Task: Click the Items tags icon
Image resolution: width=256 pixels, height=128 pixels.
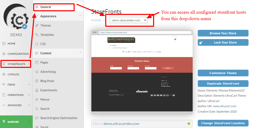Action: point(4,85)
